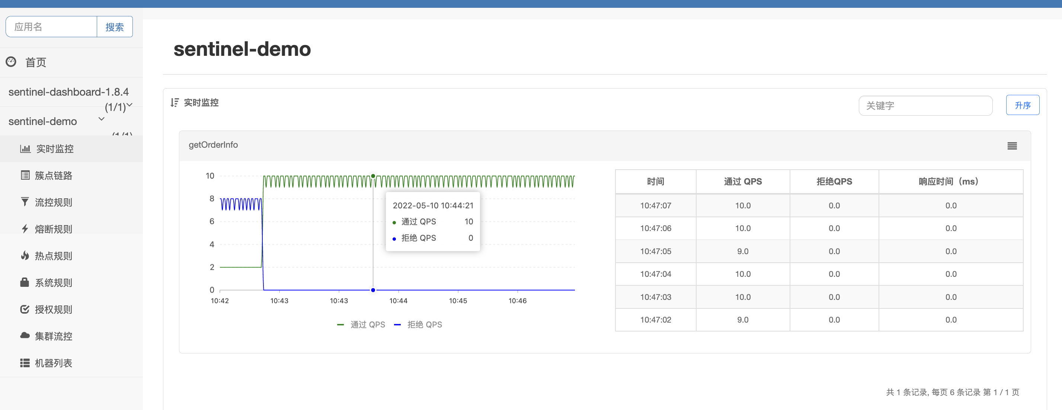Collapse the sentinel-demo app chevron
Screen dimensions: 1062x410
click(102, 119)
